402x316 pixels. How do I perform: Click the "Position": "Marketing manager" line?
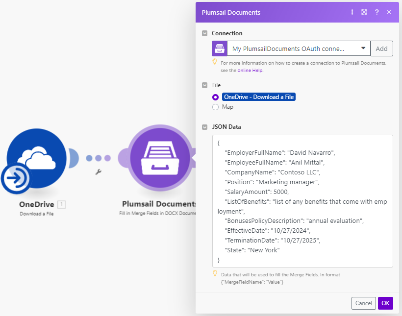(x=272, y=182)
